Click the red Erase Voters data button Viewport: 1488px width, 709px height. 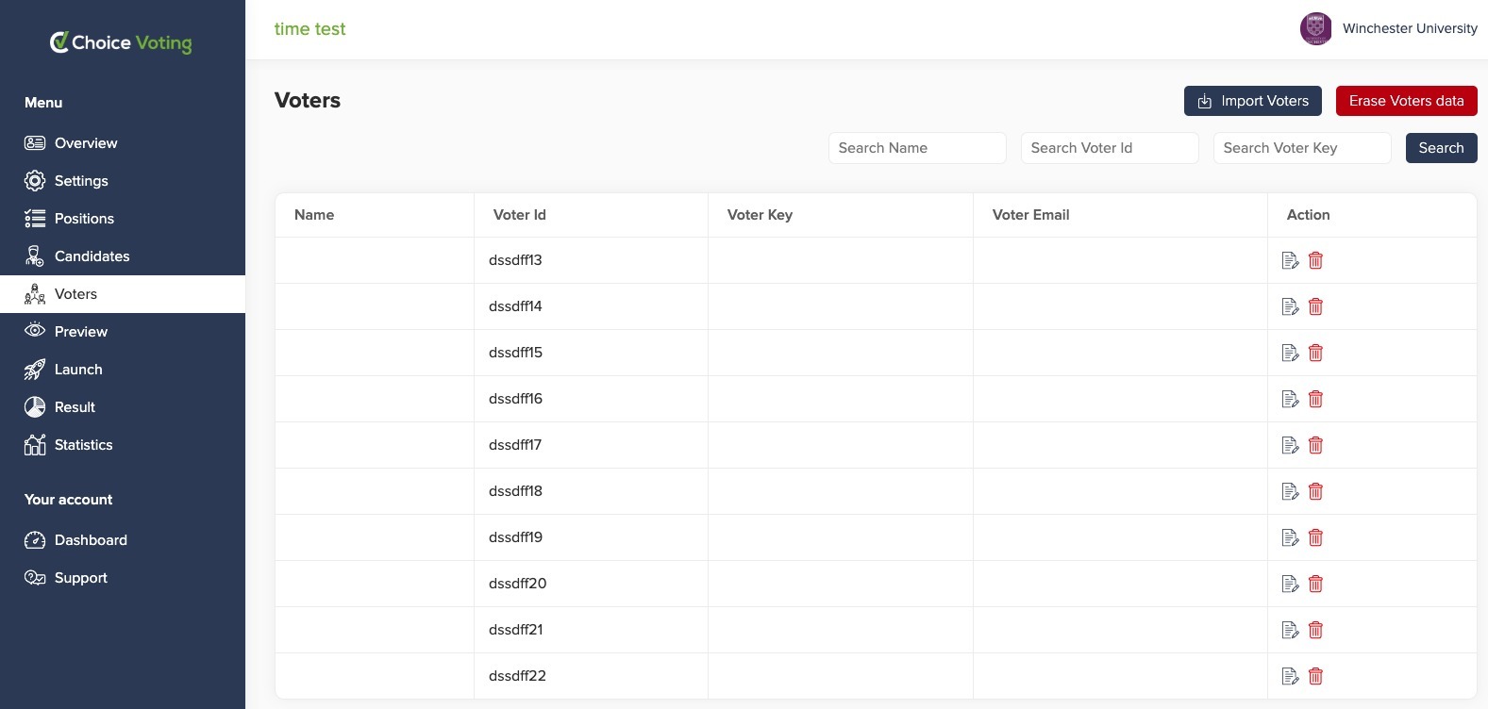[1406, 101]
